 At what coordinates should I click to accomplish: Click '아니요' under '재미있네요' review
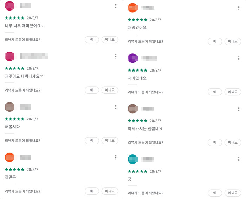click(233, 92)
